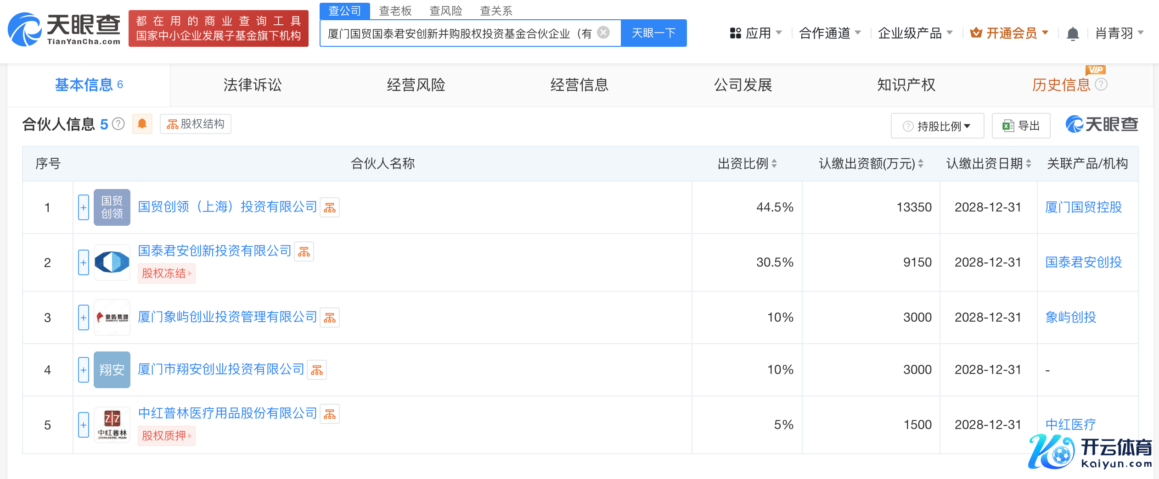Export the partner list via 导出

tap(1021, 126)
